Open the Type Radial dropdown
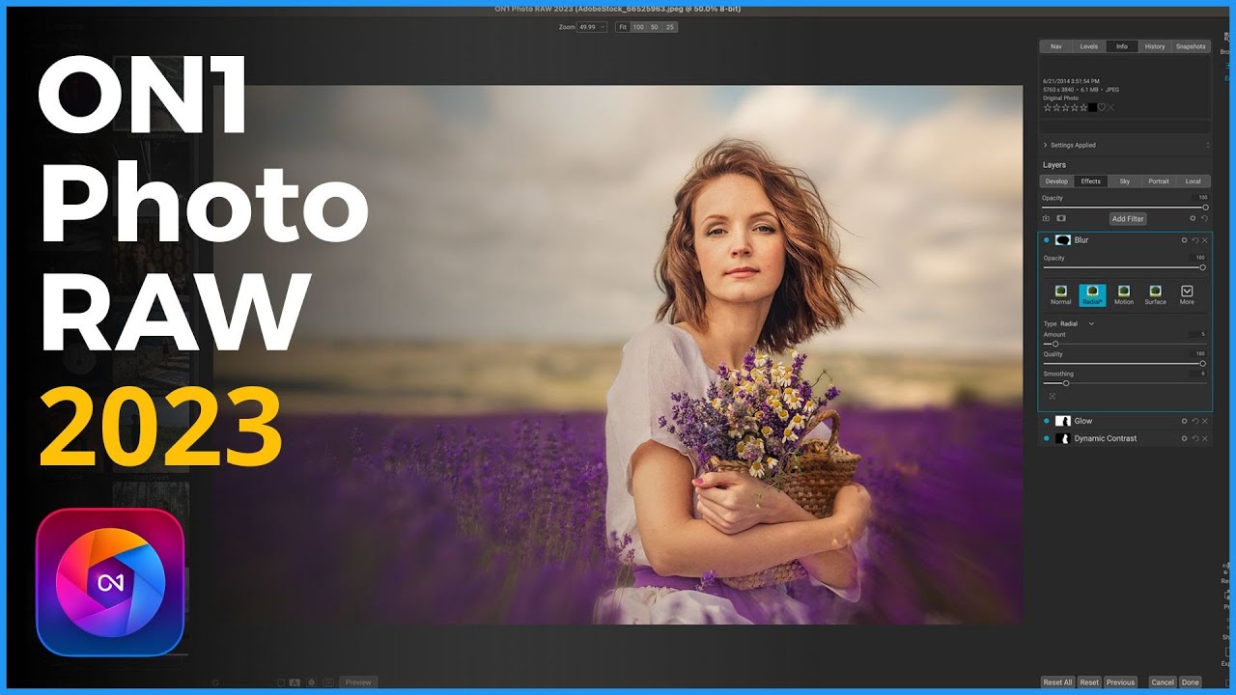The height and width of the screenshot is (695, 1236). [x=1078, y=323]
